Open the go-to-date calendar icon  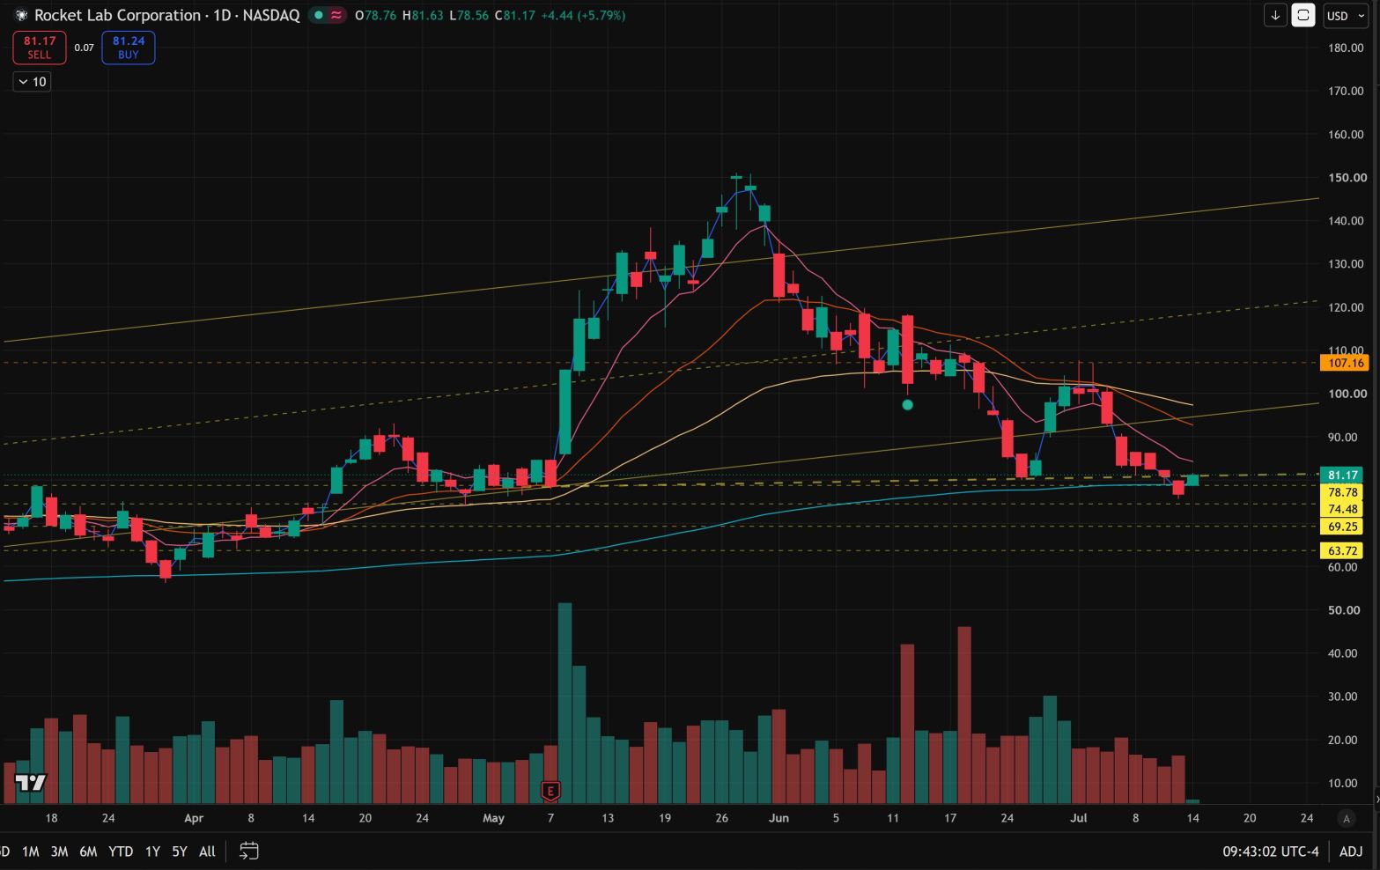coord(249,851)
